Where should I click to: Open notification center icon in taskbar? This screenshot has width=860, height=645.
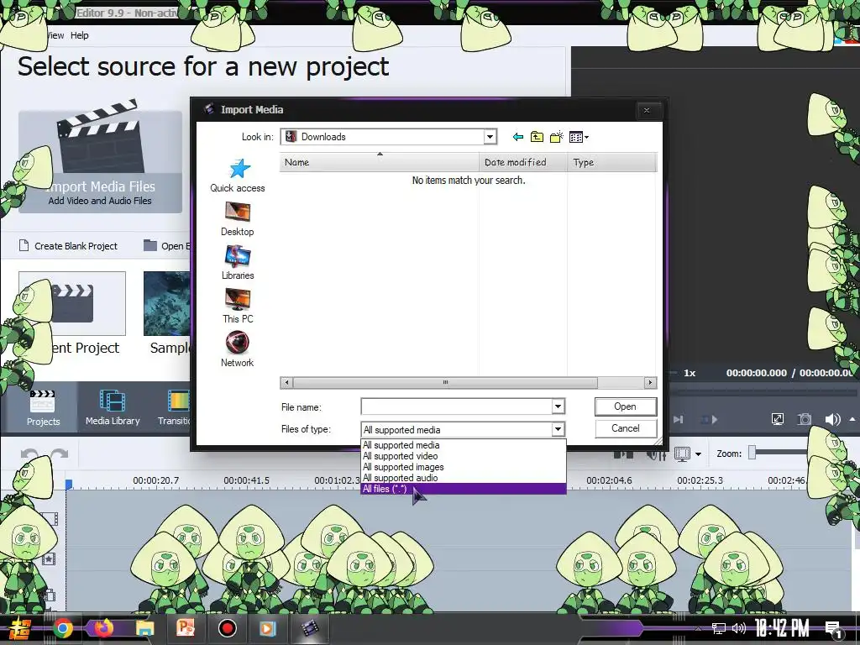click(833, 628)
